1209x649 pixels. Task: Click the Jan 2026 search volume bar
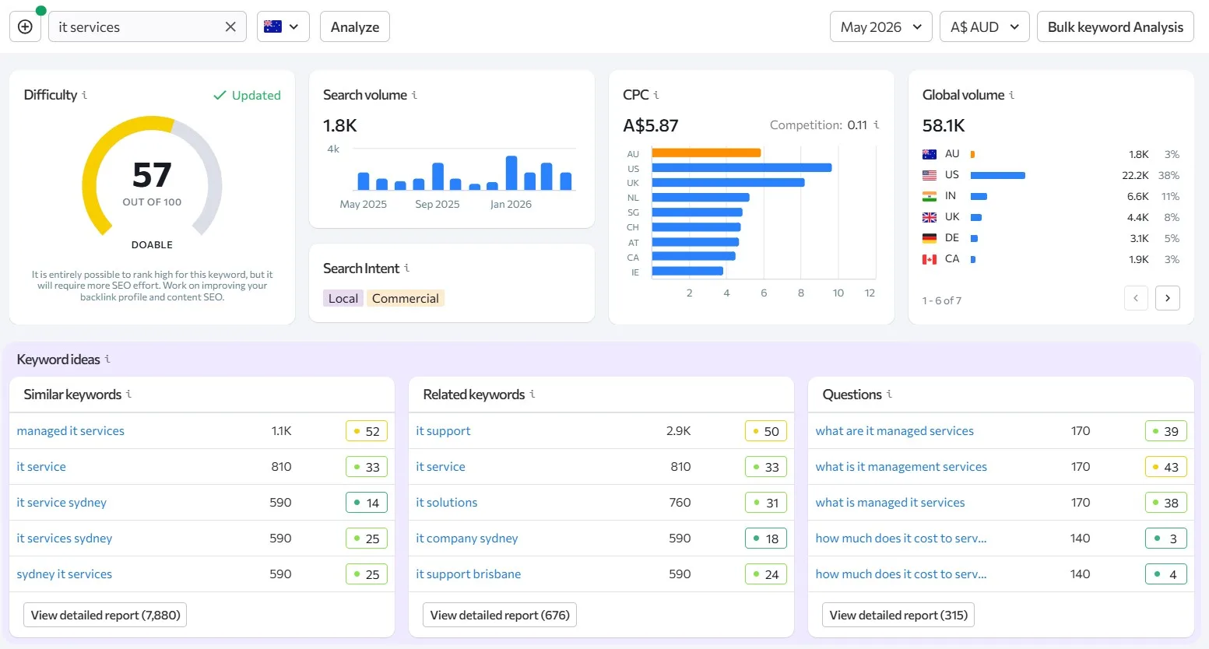coord(511,173)
